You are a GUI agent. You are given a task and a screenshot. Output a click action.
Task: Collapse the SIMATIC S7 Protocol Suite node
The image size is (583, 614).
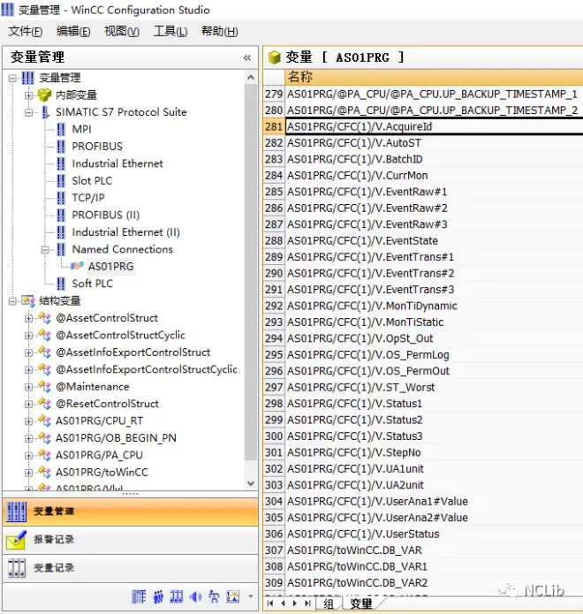tap(28, 113)
